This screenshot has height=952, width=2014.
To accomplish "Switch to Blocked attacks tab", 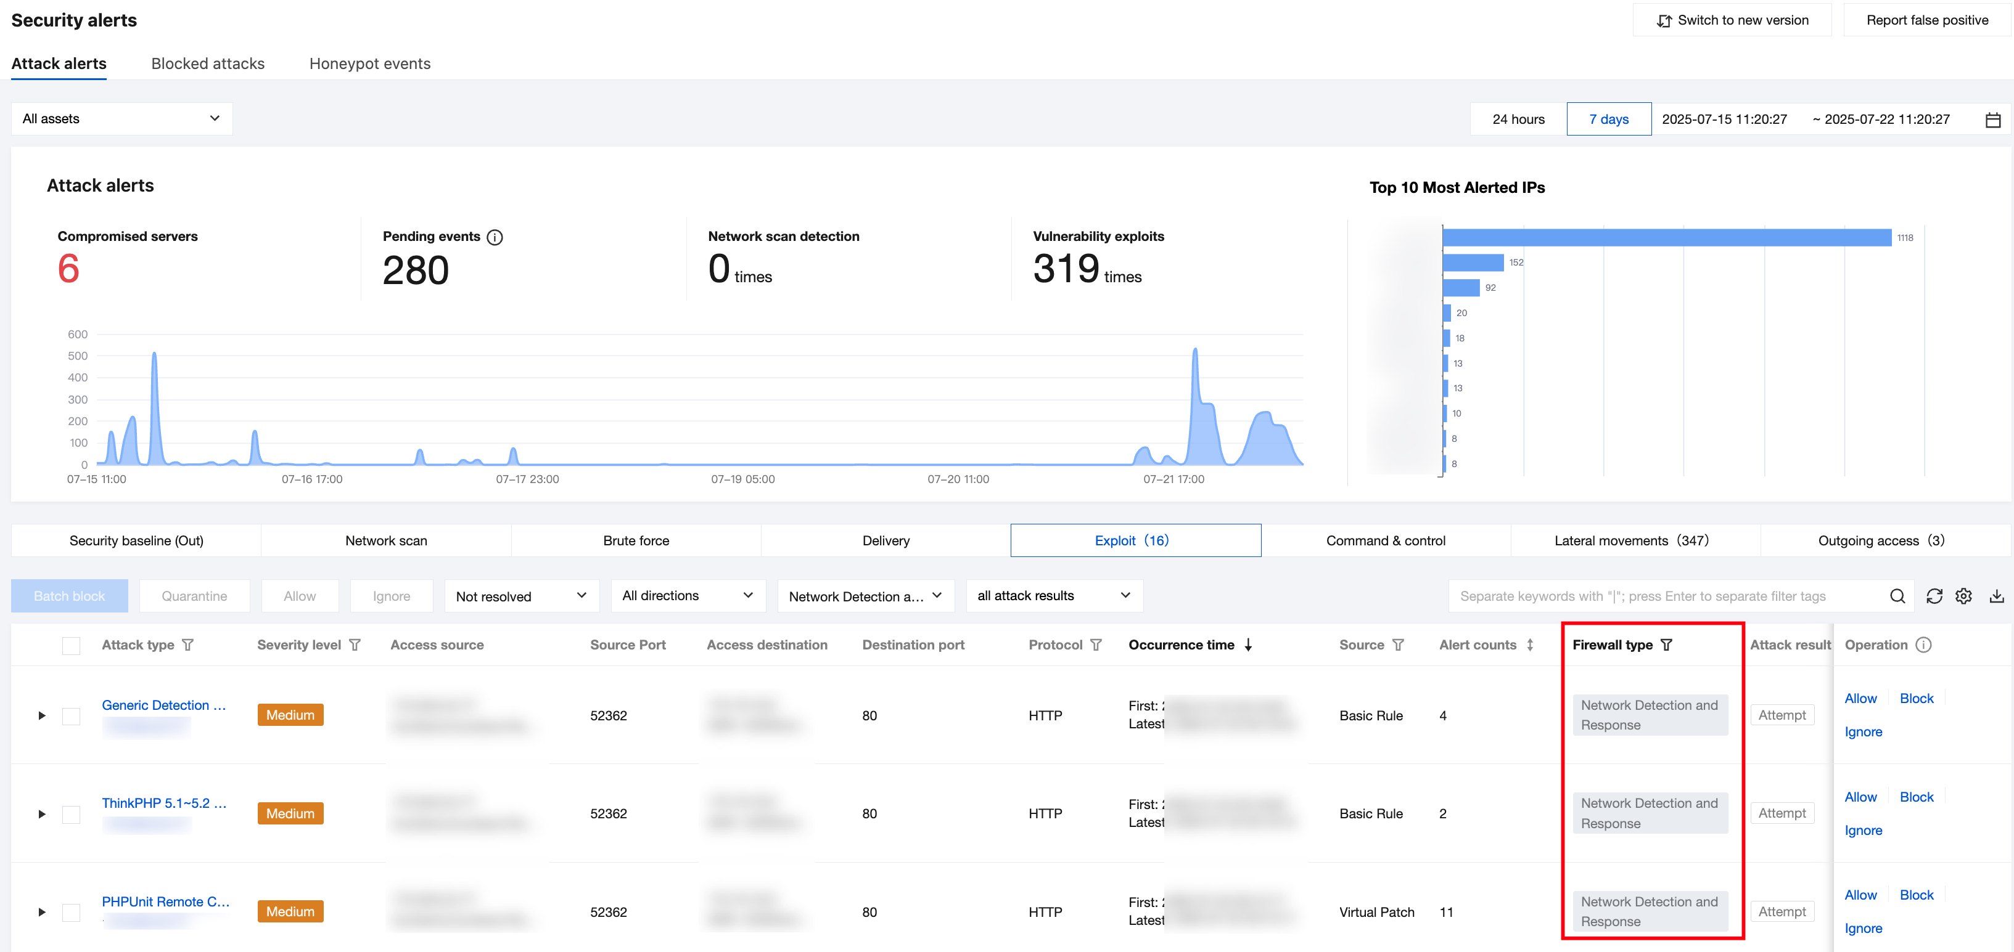I will pos(208,63).
